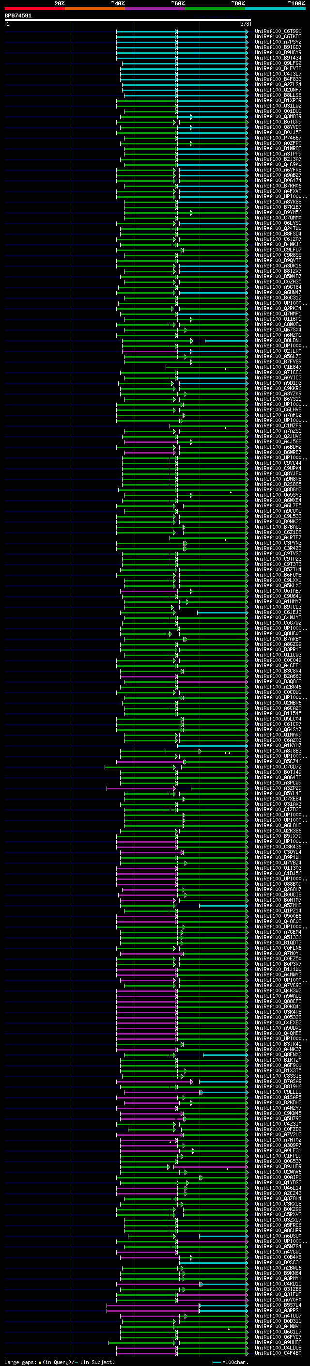Select the UniRef100_B5YL43 label
Image resolution: width=310 pixels, height=1366 pixels.
coord(278,793)
